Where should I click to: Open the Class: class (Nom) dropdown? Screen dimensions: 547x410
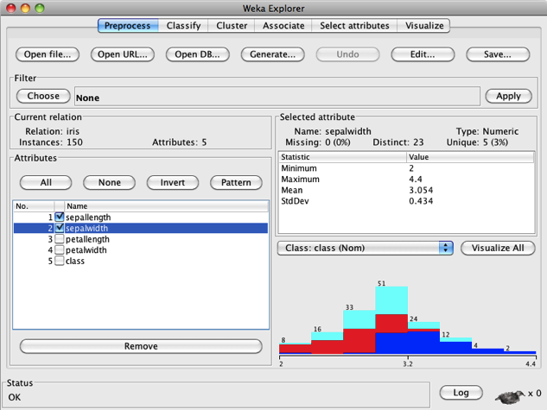pos(365,248)
